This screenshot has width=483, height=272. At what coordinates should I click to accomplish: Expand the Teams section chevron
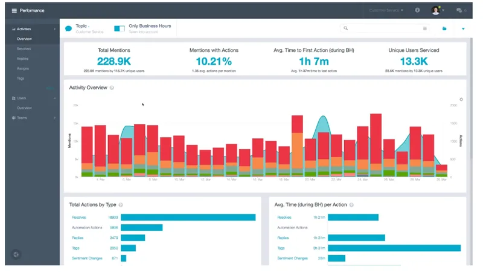pyautogui.click(x=54, y=118)
